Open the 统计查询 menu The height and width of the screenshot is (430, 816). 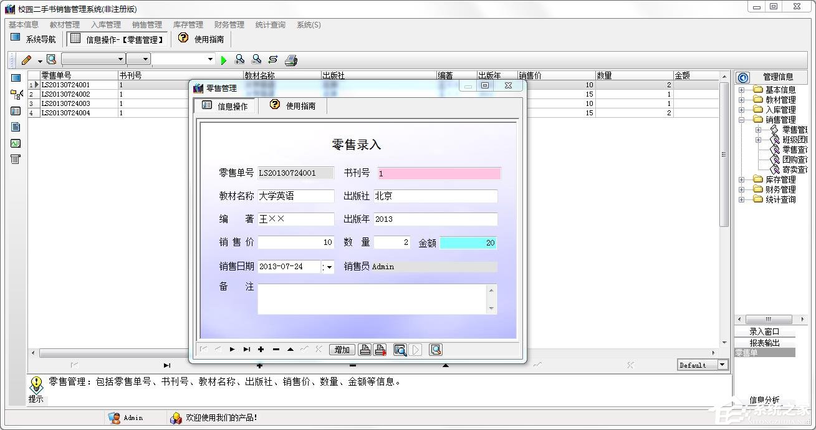[x=271, y=25]
